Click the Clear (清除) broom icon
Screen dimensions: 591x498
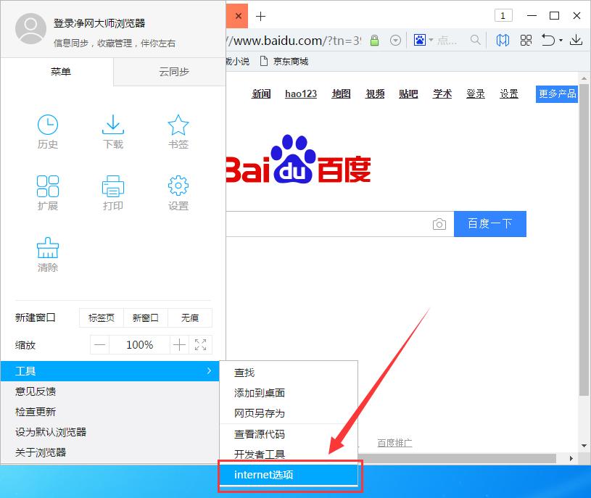point(48,254)
